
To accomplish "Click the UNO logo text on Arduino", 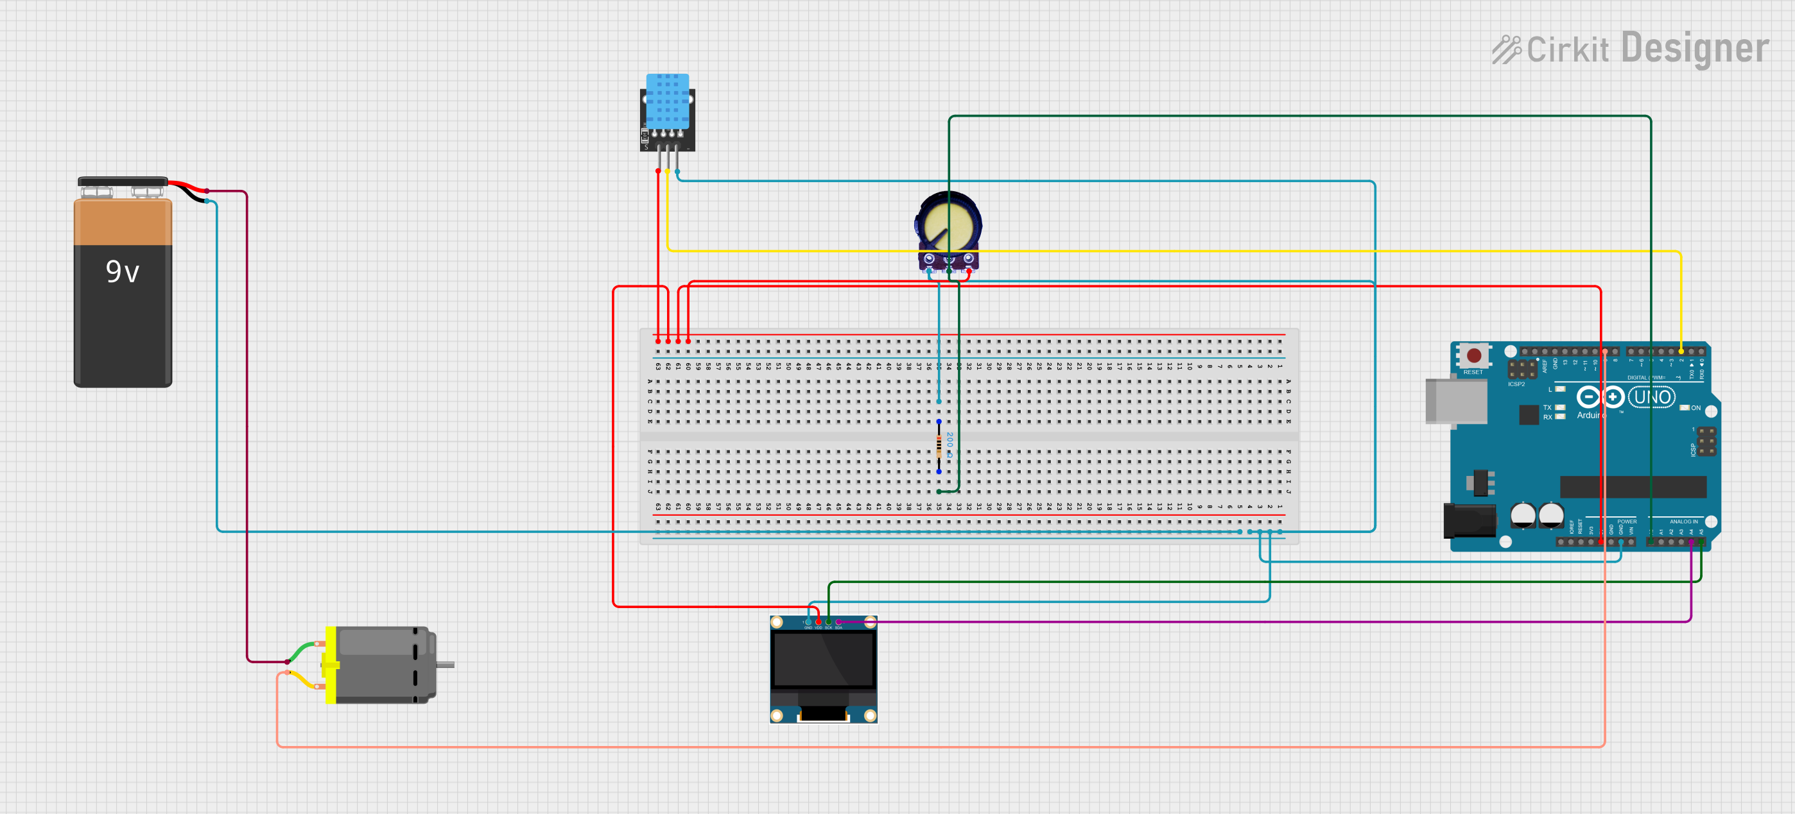I will coord(1651,397).
